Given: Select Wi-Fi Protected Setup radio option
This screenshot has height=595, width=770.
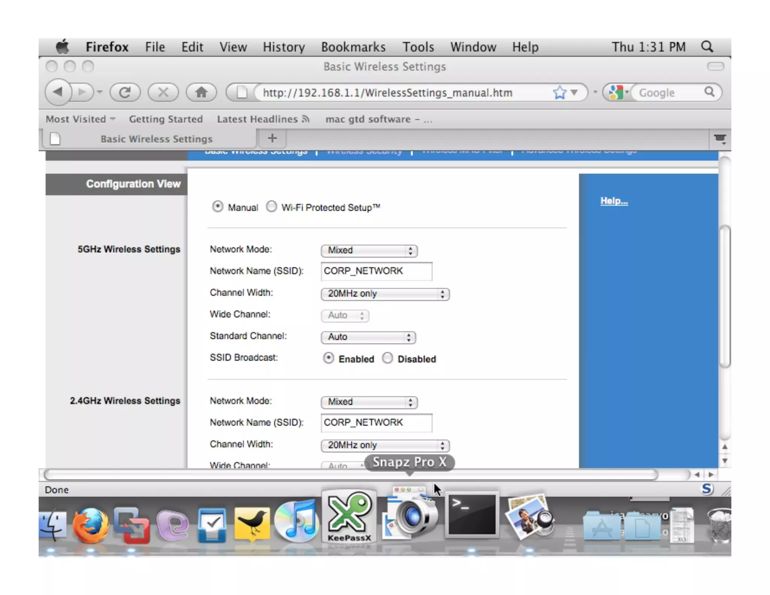Looking at the screenshot, I should click(x=271, y=206).
